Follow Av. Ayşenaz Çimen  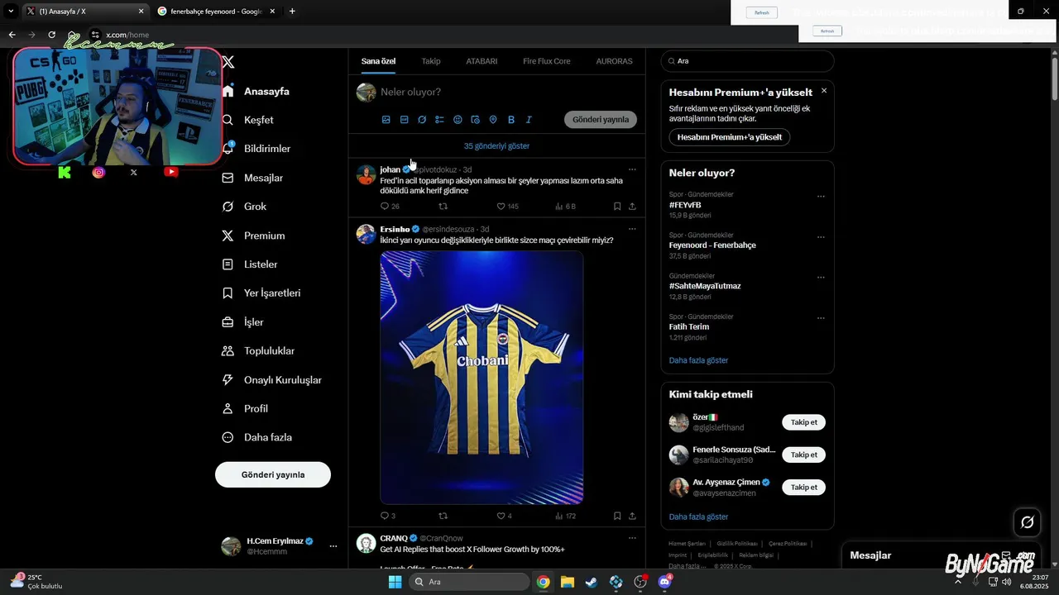(x=803, y=488)
